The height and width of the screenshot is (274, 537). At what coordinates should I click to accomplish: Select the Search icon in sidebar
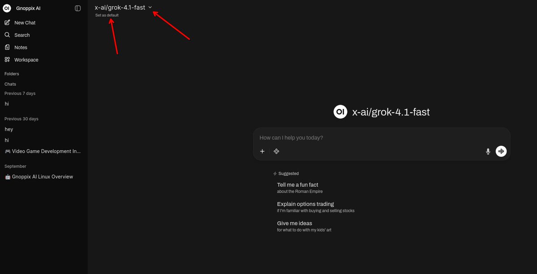click(8, 34)
